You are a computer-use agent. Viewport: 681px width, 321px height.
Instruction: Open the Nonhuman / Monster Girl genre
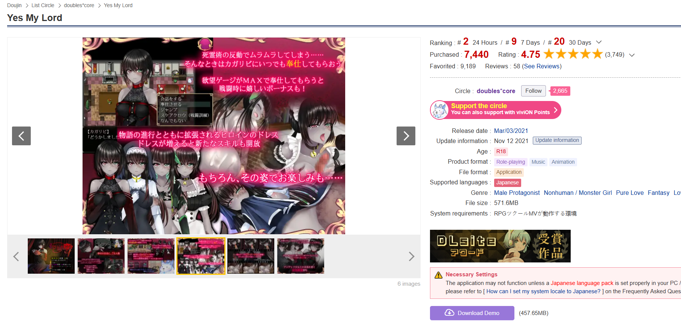point(578,193)
